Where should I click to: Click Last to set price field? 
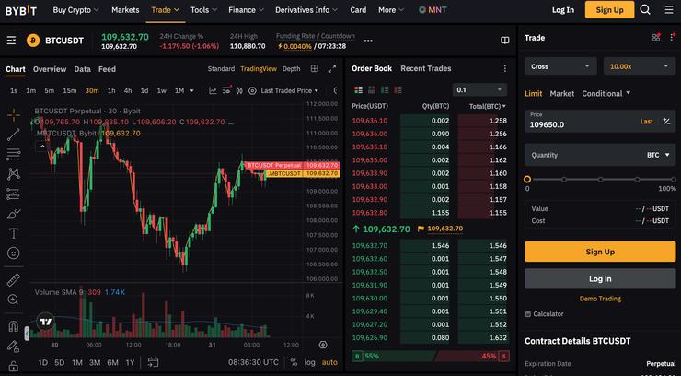[x=646, y=122]
